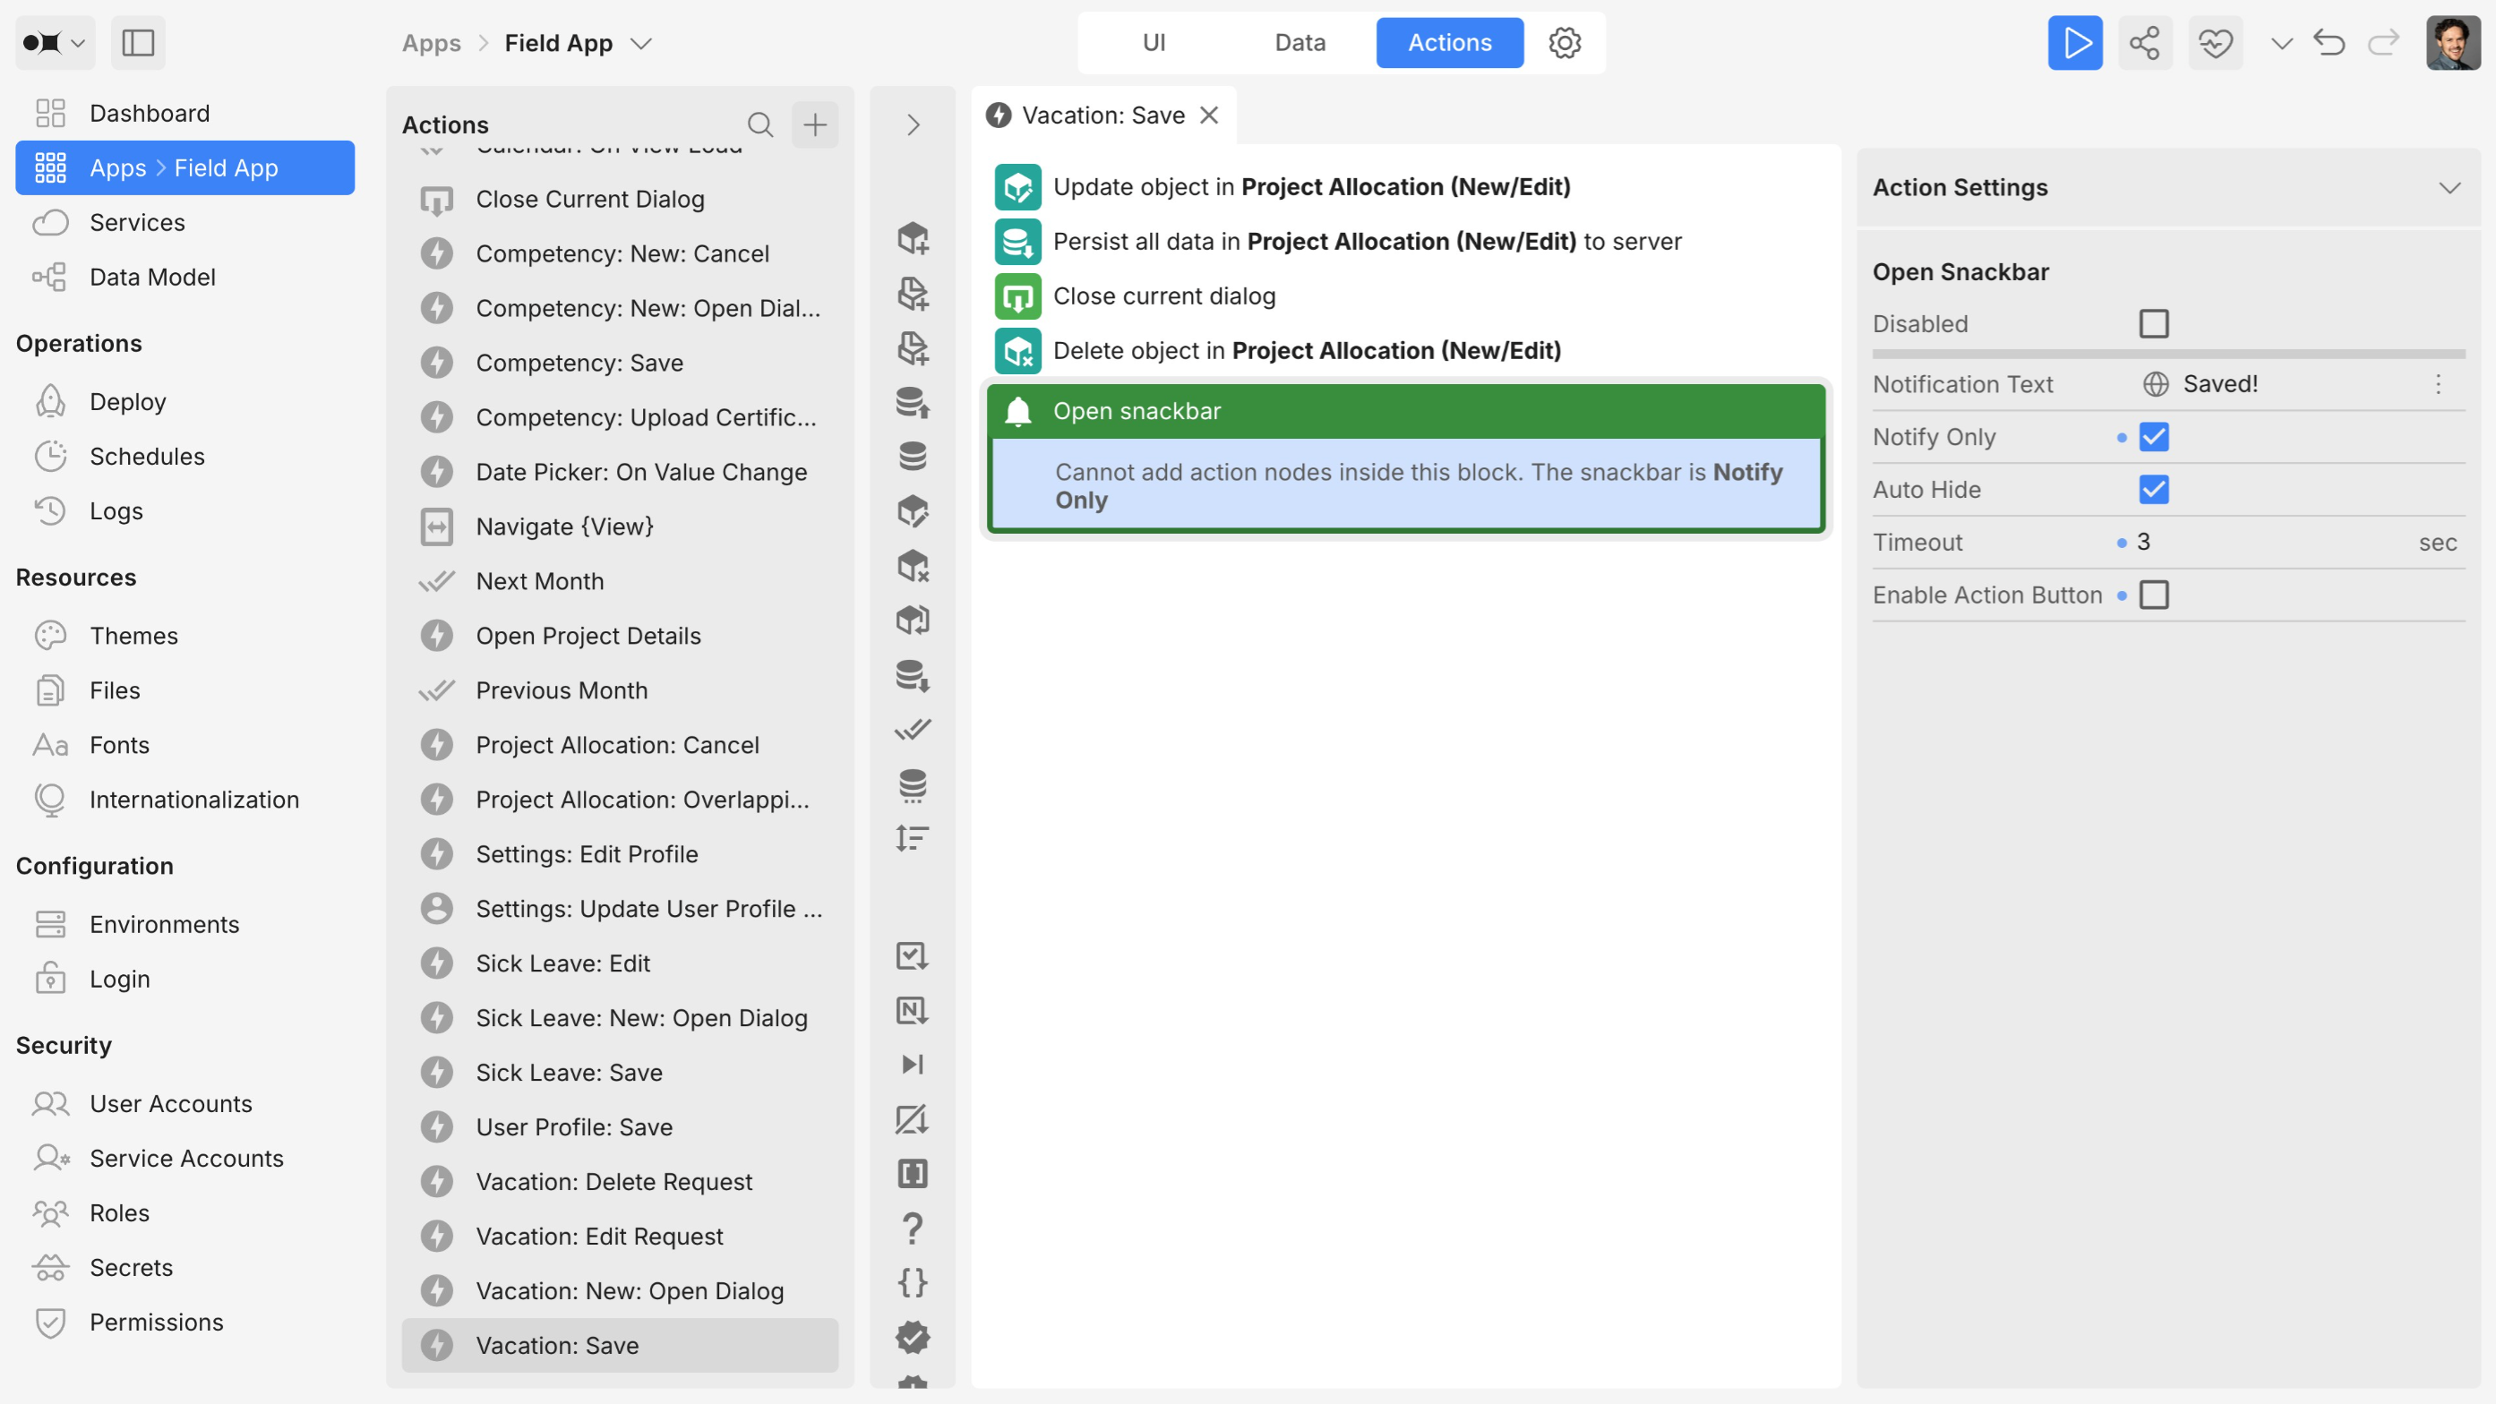Open the health monitor heartbeat icon

2215,43
